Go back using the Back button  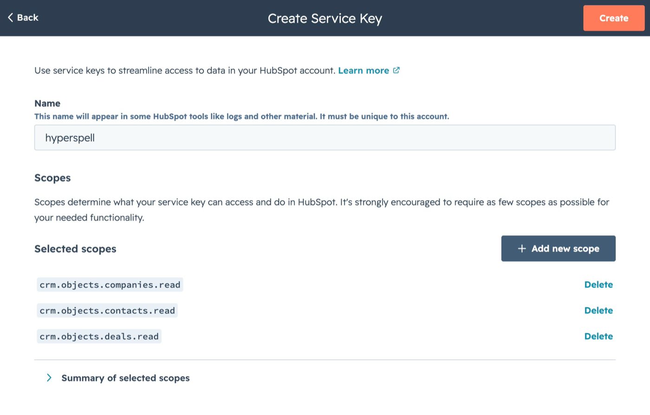click(23, 18)
